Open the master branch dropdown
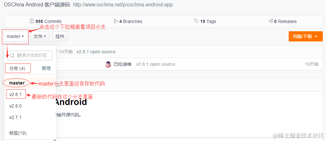 [x=15, y=37]
